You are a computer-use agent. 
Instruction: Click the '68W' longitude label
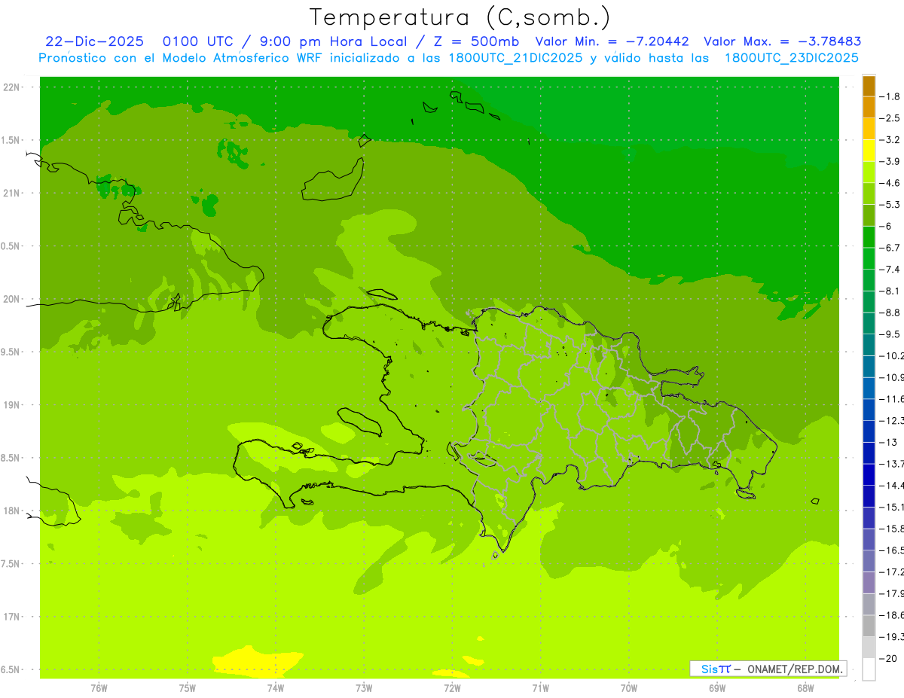pos(805,687)
